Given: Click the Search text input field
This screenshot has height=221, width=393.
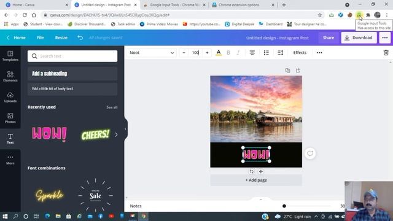Looking at the screenshot, I should click(72, 56).
